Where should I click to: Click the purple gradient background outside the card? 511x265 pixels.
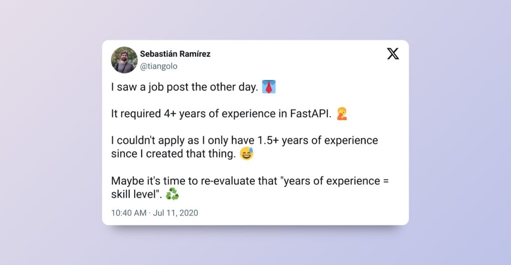(50, 149)
